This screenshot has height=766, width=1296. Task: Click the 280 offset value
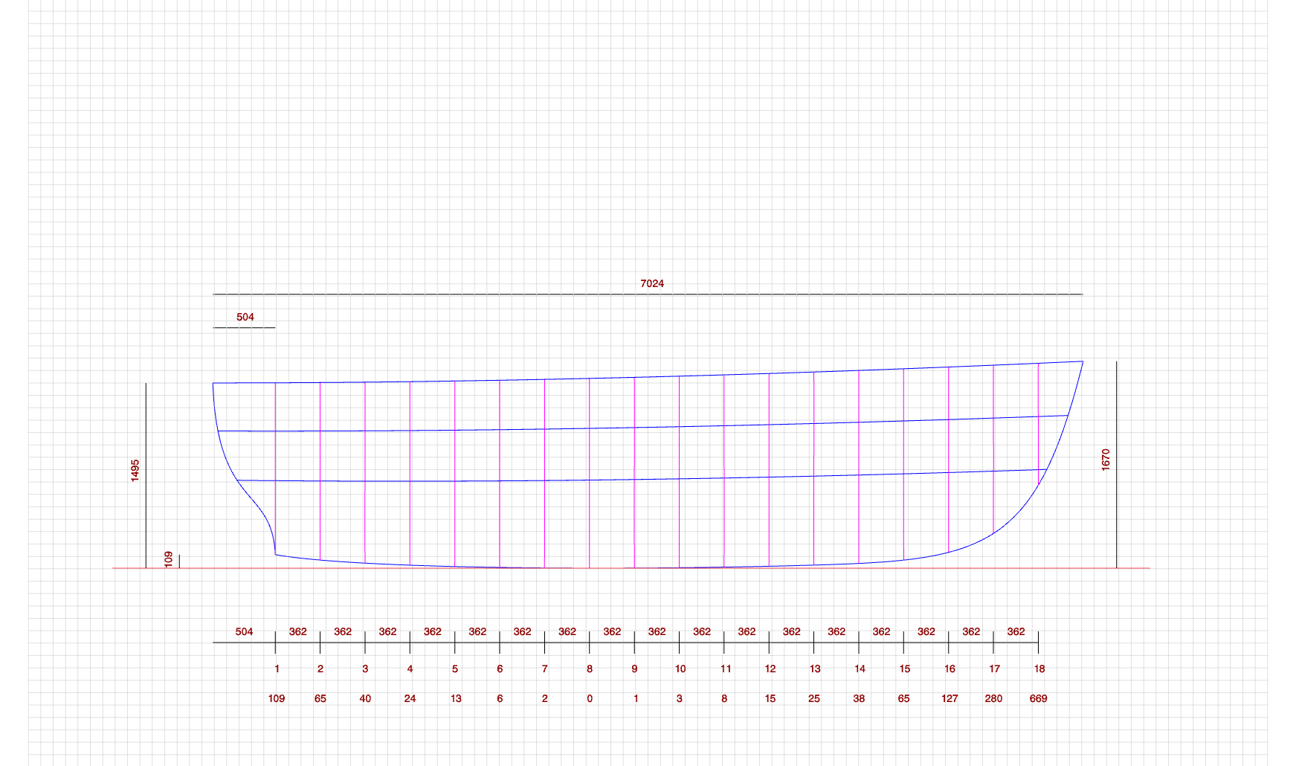(x=993, y=698)
